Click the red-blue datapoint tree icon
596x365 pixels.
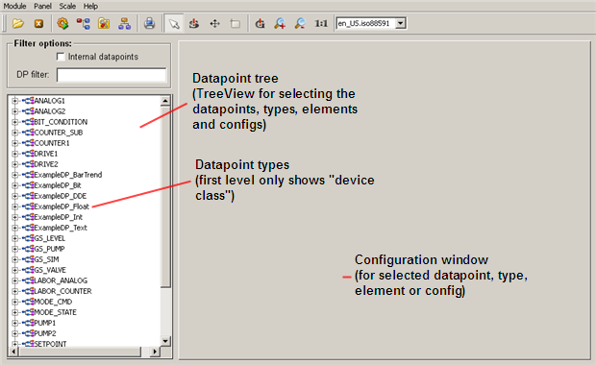pyautogui.click(x=84, y=24)
